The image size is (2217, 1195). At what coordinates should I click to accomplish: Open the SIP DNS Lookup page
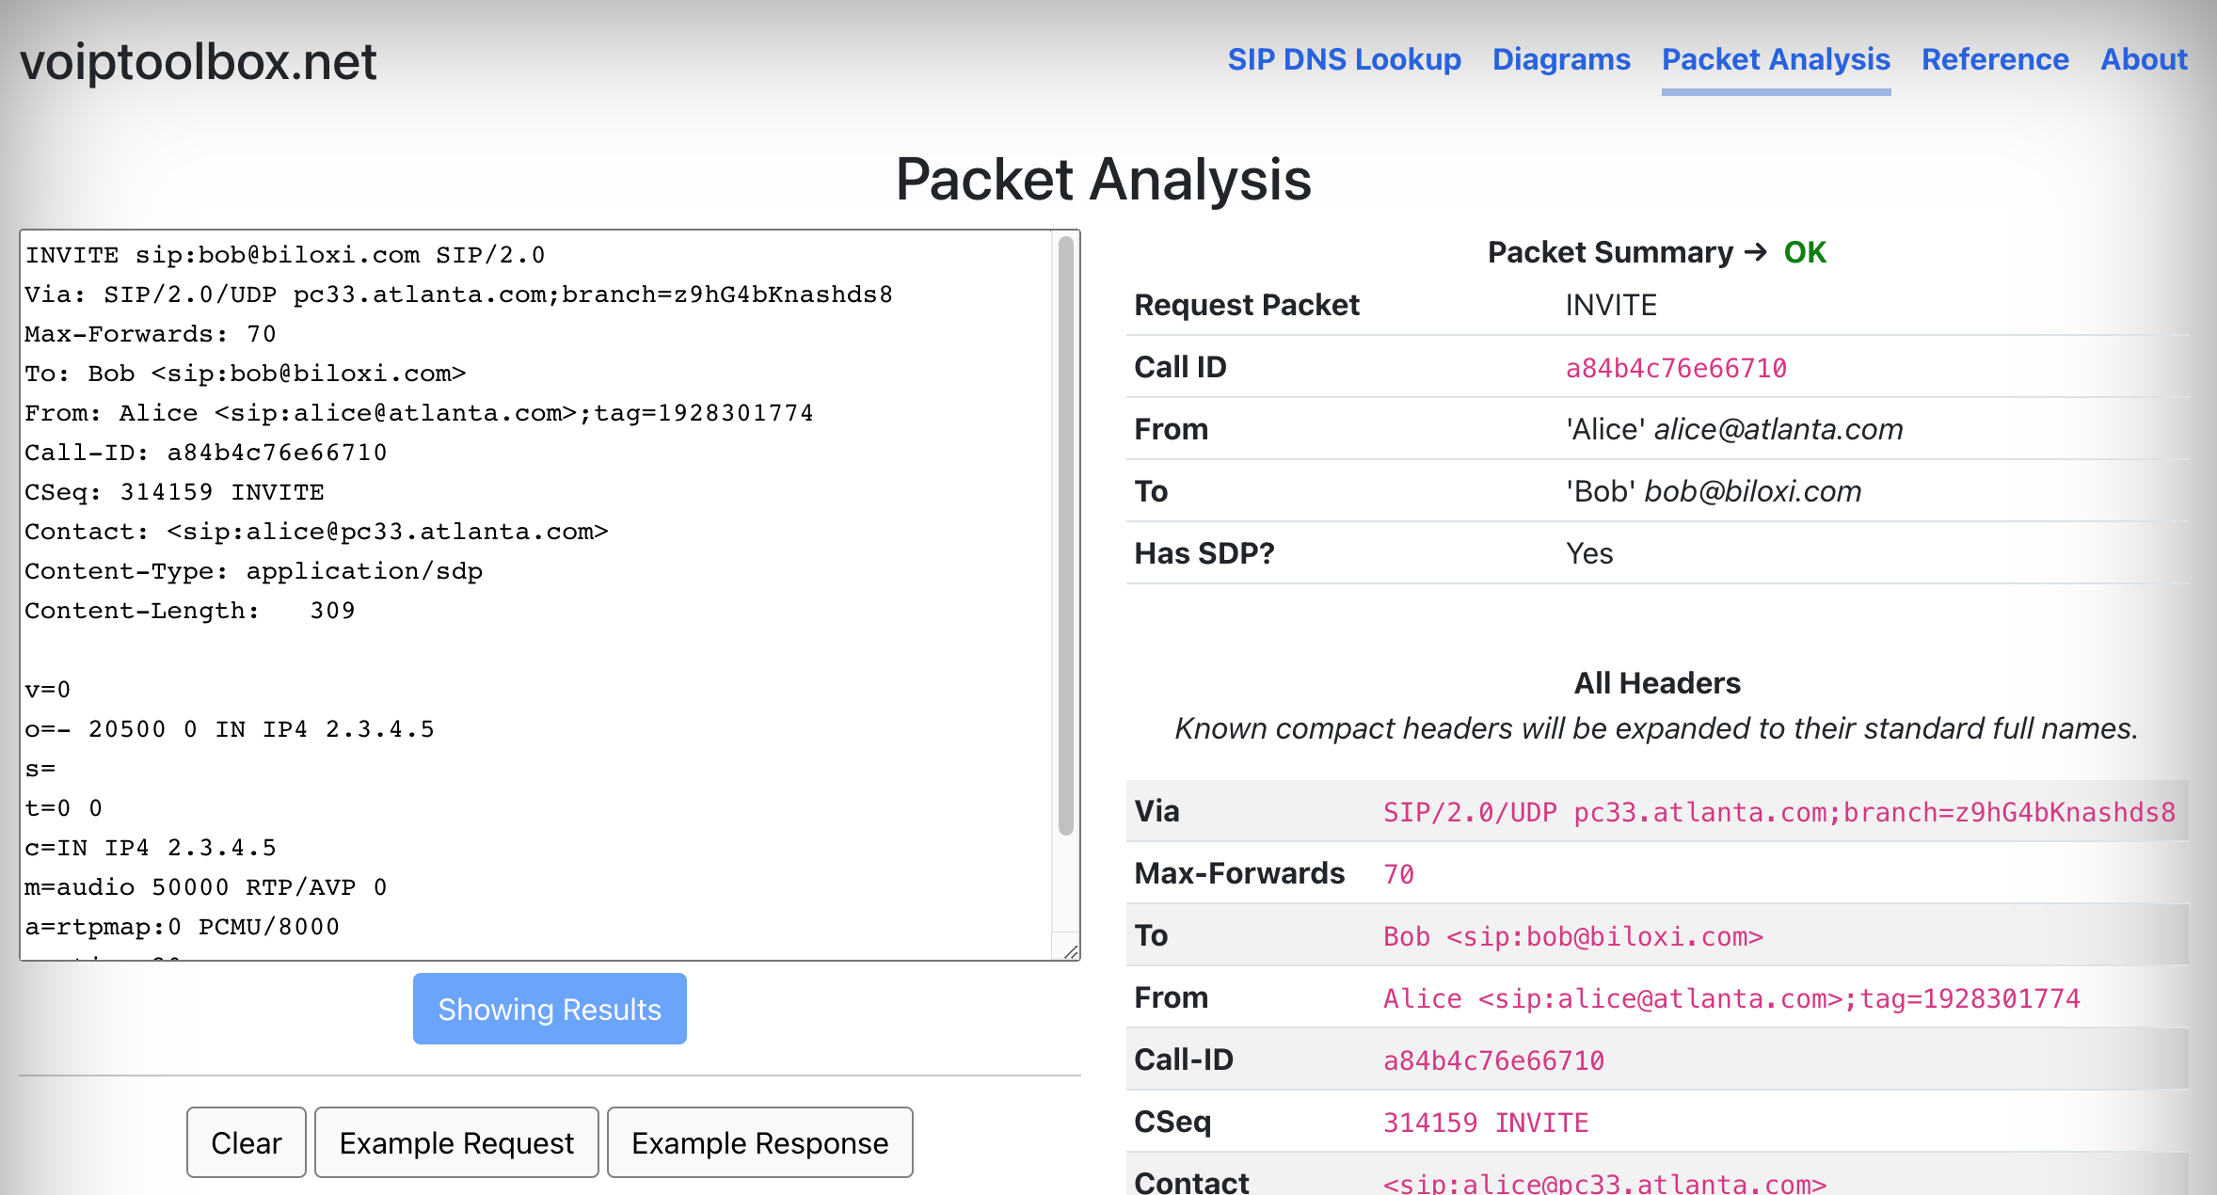pos(1344,59)
